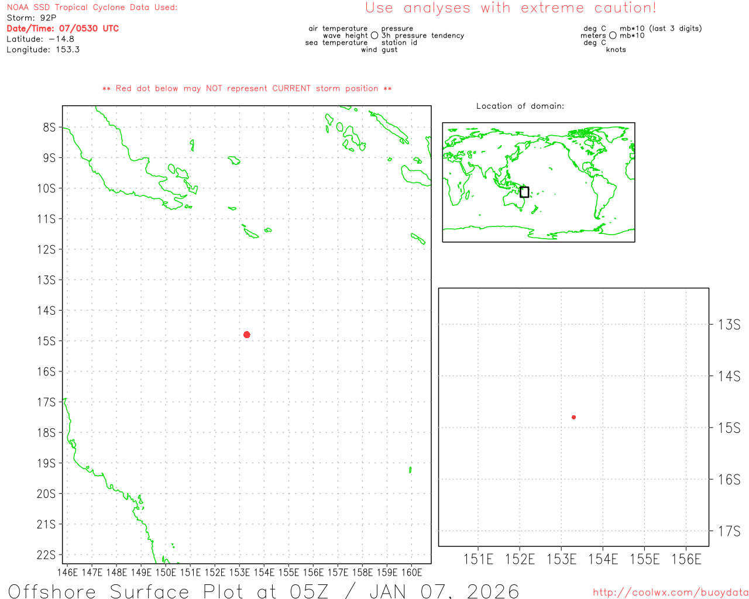The image size is (749, 599).
Task: Open the coolwx.com/buoydata link
Action: tap(670, 593)
